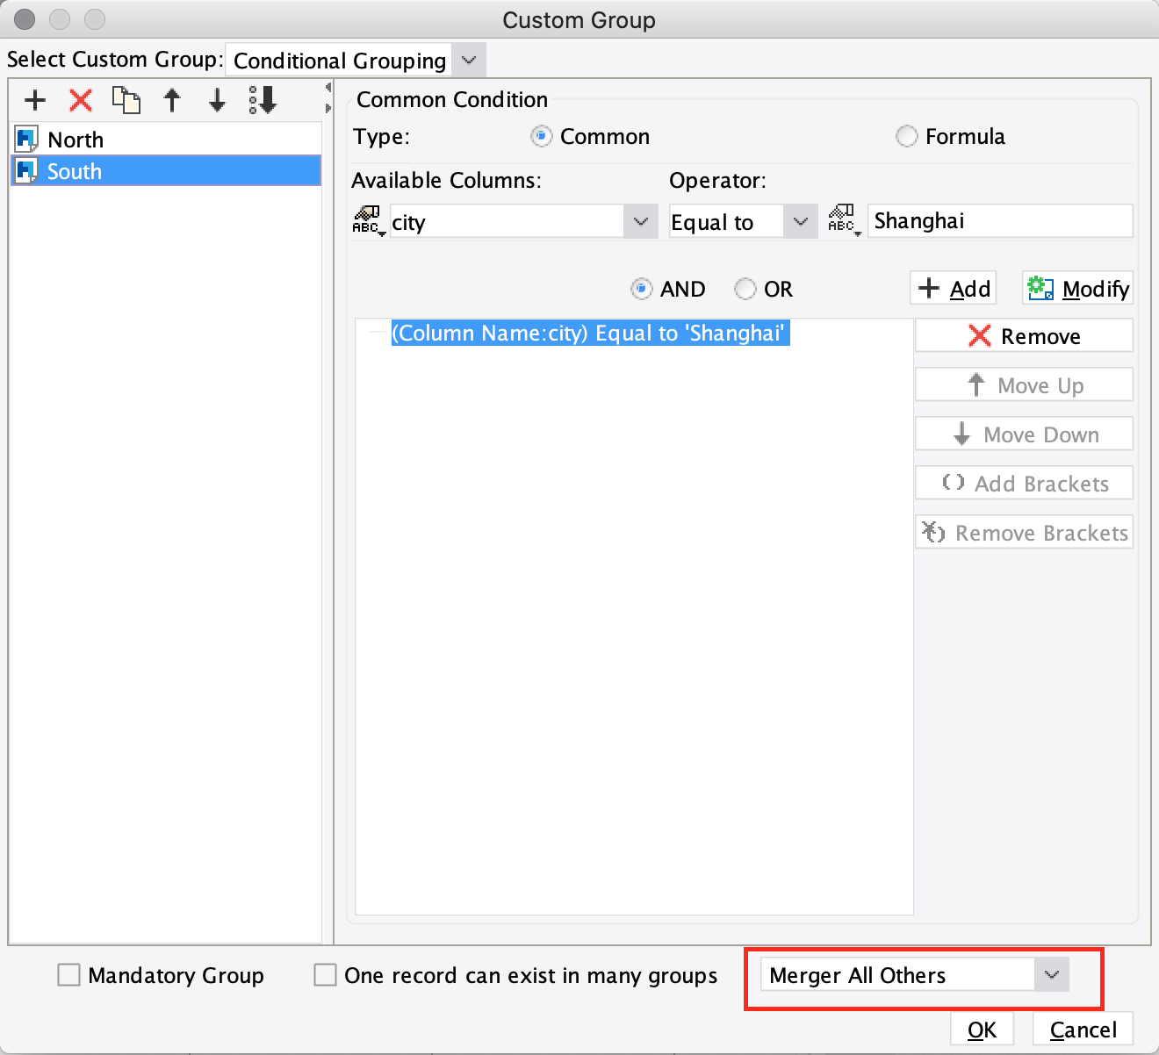Open formula editor icon beside the Shanghai value

842,221
